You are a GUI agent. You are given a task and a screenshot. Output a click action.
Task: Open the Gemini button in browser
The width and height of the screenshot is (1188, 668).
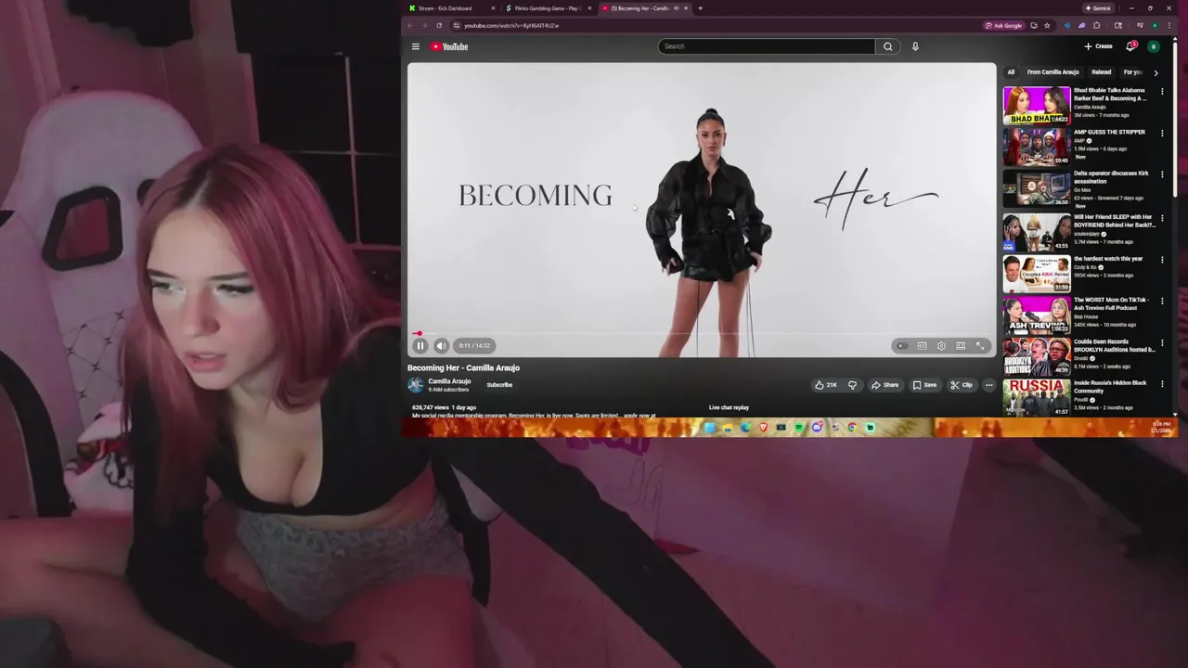click(x=1099, y=8)
